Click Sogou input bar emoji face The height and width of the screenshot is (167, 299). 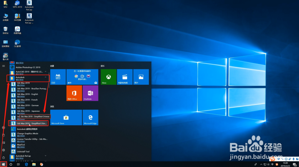coord(286,159)
